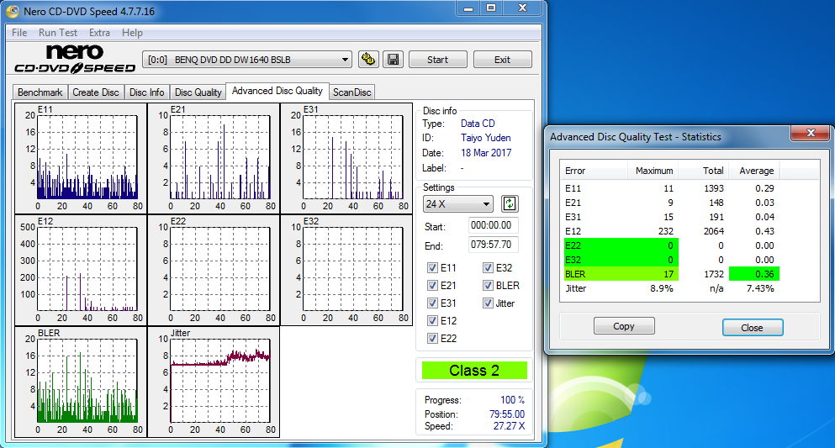Click the drive options icon next to drive selector
835x448 pixels.
coord(368,59)
